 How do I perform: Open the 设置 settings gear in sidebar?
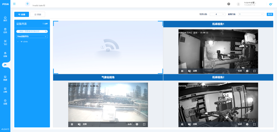click(5, 102)
